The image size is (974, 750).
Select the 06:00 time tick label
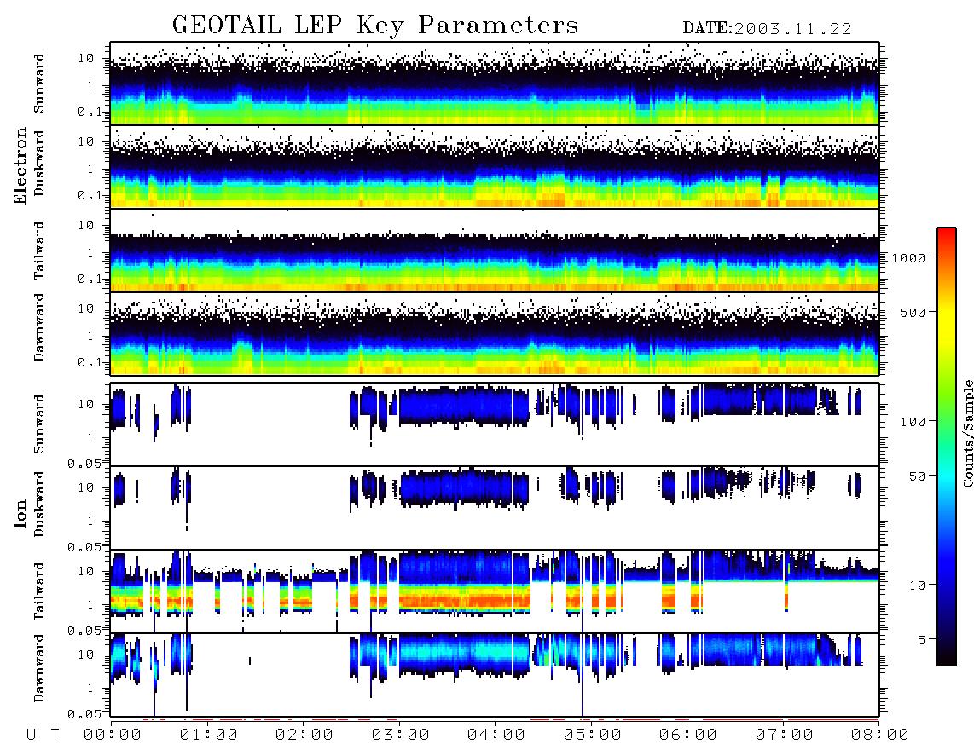(x=688, y=736)
